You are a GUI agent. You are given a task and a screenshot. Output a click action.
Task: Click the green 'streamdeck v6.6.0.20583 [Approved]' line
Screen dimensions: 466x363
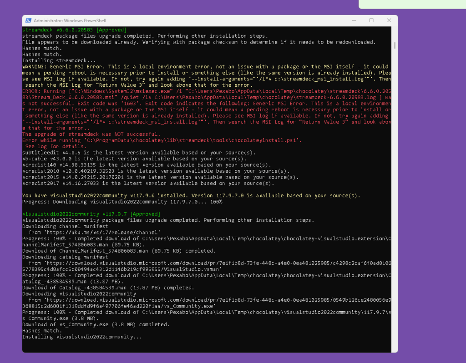coord(74,30)
